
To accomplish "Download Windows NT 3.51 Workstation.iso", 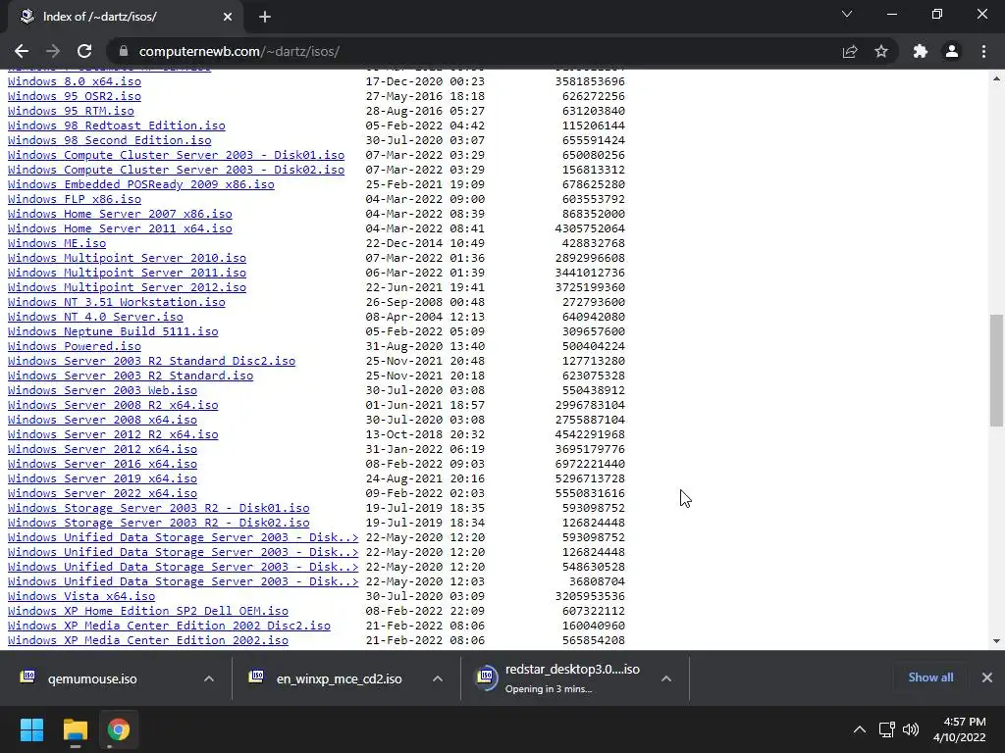I will click(117, 302).
